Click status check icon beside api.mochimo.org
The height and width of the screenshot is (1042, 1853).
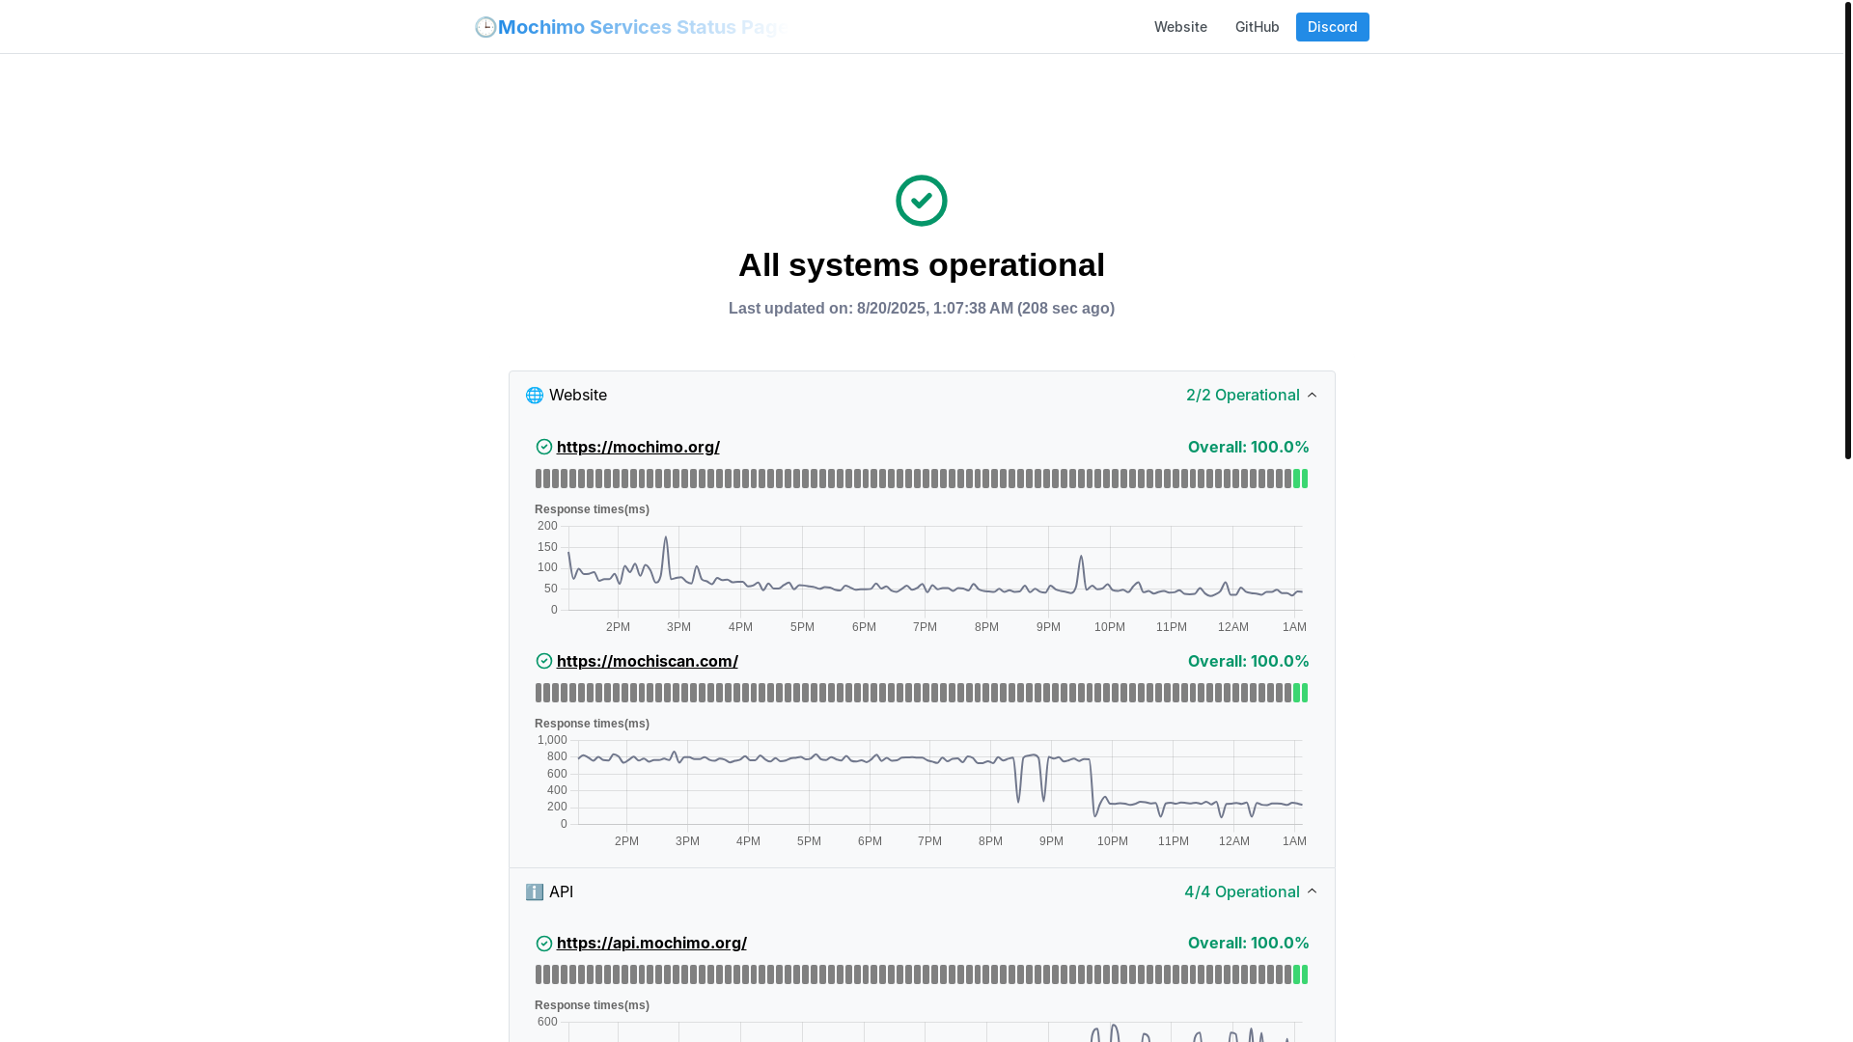tap(544, 943)
